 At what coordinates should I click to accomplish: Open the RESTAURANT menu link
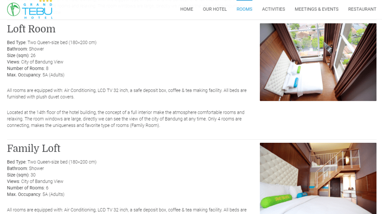coord(362,9)
